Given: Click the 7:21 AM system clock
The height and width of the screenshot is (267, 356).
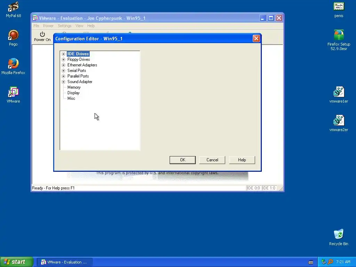Looking at the screenshot, I should pos(343,262).
